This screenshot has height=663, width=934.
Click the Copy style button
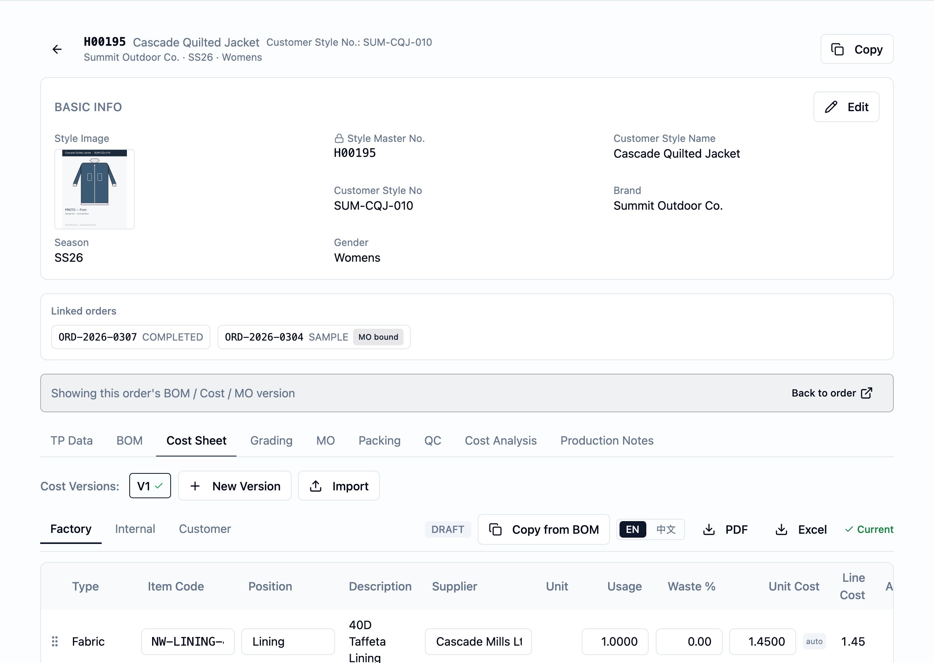click(x=857, y=49)
